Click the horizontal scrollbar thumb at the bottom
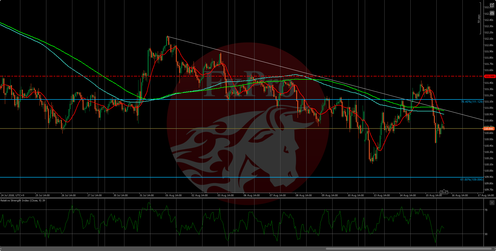 408,249
